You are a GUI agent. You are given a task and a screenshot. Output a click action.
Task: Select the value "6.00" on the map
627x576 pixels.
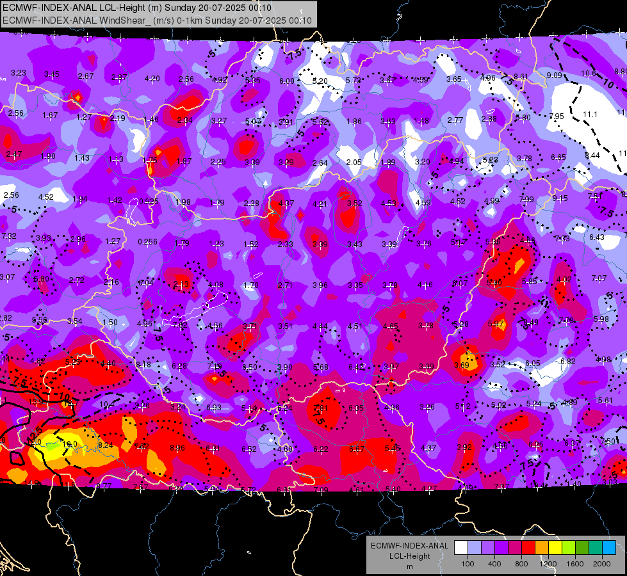(287, 81)
